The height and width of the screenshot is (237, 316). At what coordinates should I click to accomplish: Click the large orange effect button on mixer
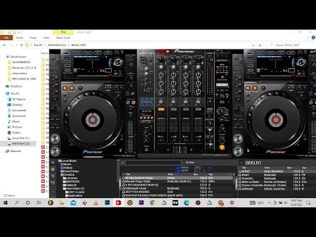[x=222, y=147]
